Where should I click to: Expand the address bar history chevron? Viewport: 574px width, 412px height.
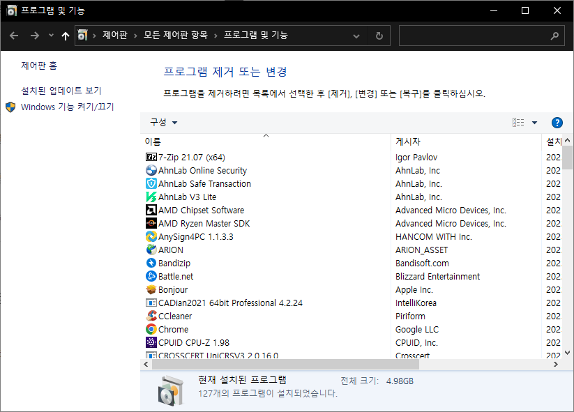coord(356,36)
